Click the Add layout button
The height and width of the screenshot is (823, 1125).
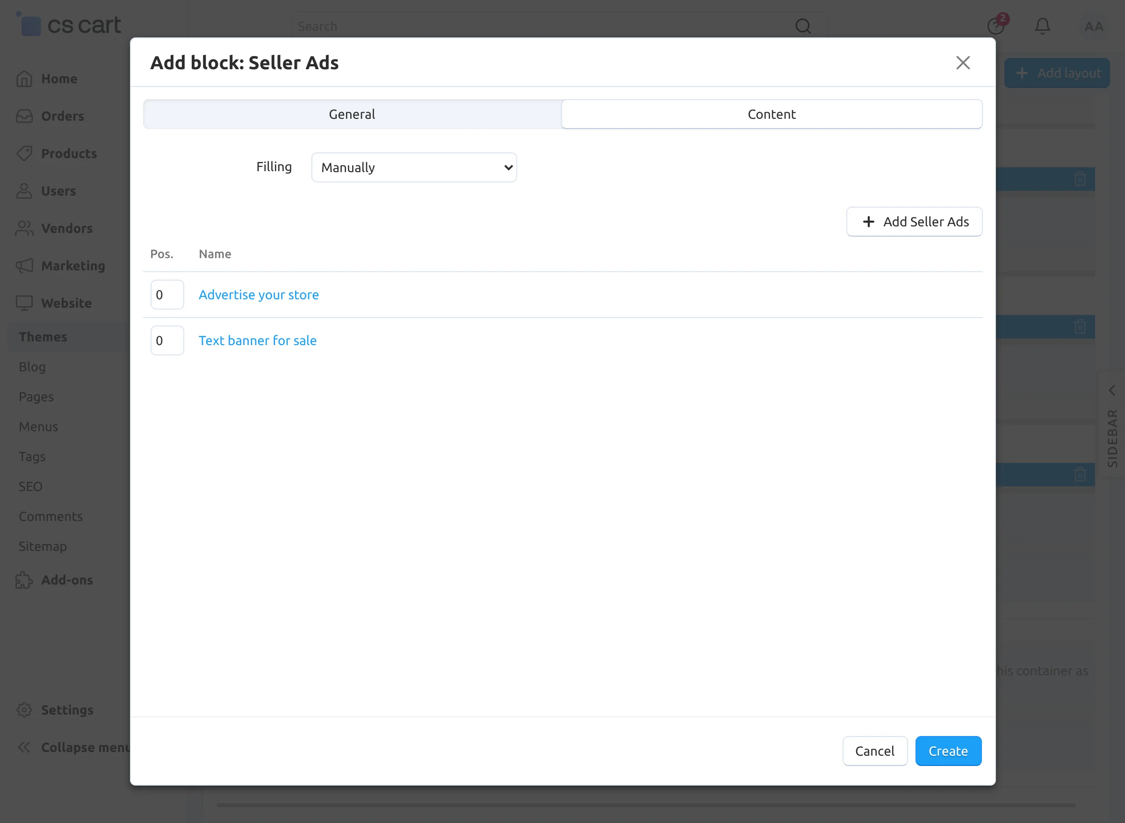point(1057,73)
